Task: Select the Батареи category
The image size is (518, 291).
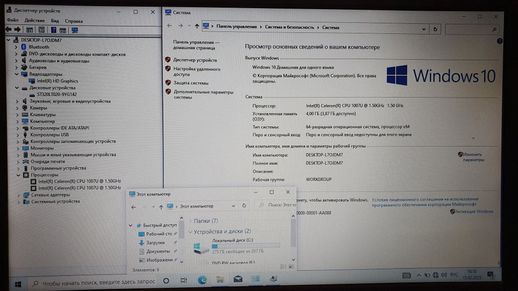Action: pos(38,67)
